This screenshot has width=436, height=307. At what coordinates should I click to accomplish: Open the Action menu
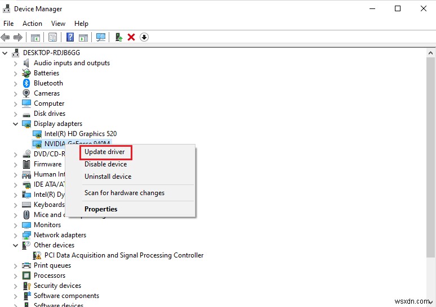(32, 24)
